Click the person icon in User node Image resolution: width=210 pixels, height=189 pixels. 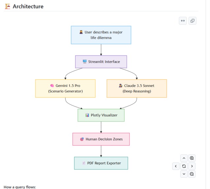(x=81, y=32)
